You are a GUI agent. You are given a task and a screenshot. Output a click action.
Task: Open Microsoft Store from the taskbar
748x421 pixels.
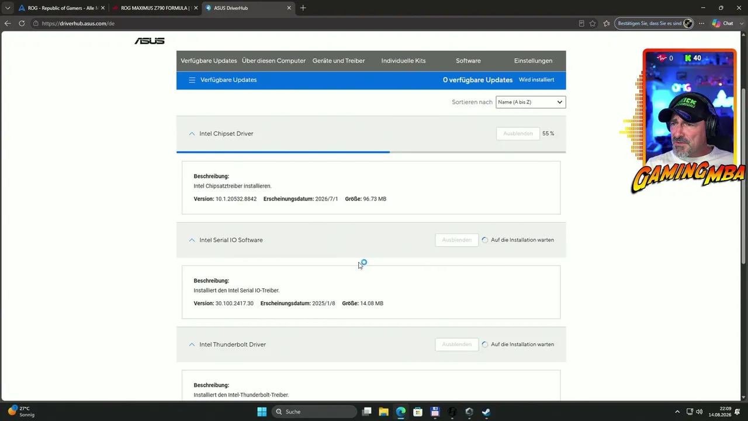point(418,412)
